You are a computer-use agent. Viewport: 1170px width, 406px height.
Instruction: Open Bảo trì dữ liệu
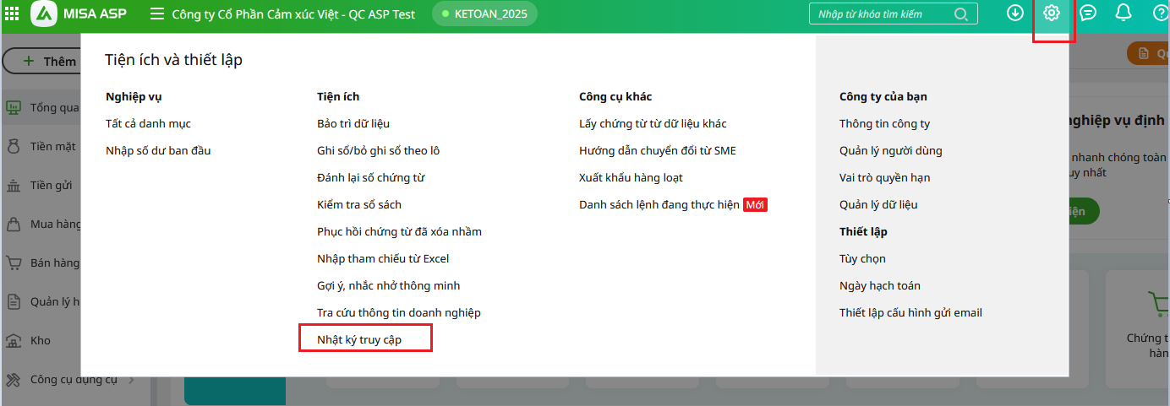(353, 123)
